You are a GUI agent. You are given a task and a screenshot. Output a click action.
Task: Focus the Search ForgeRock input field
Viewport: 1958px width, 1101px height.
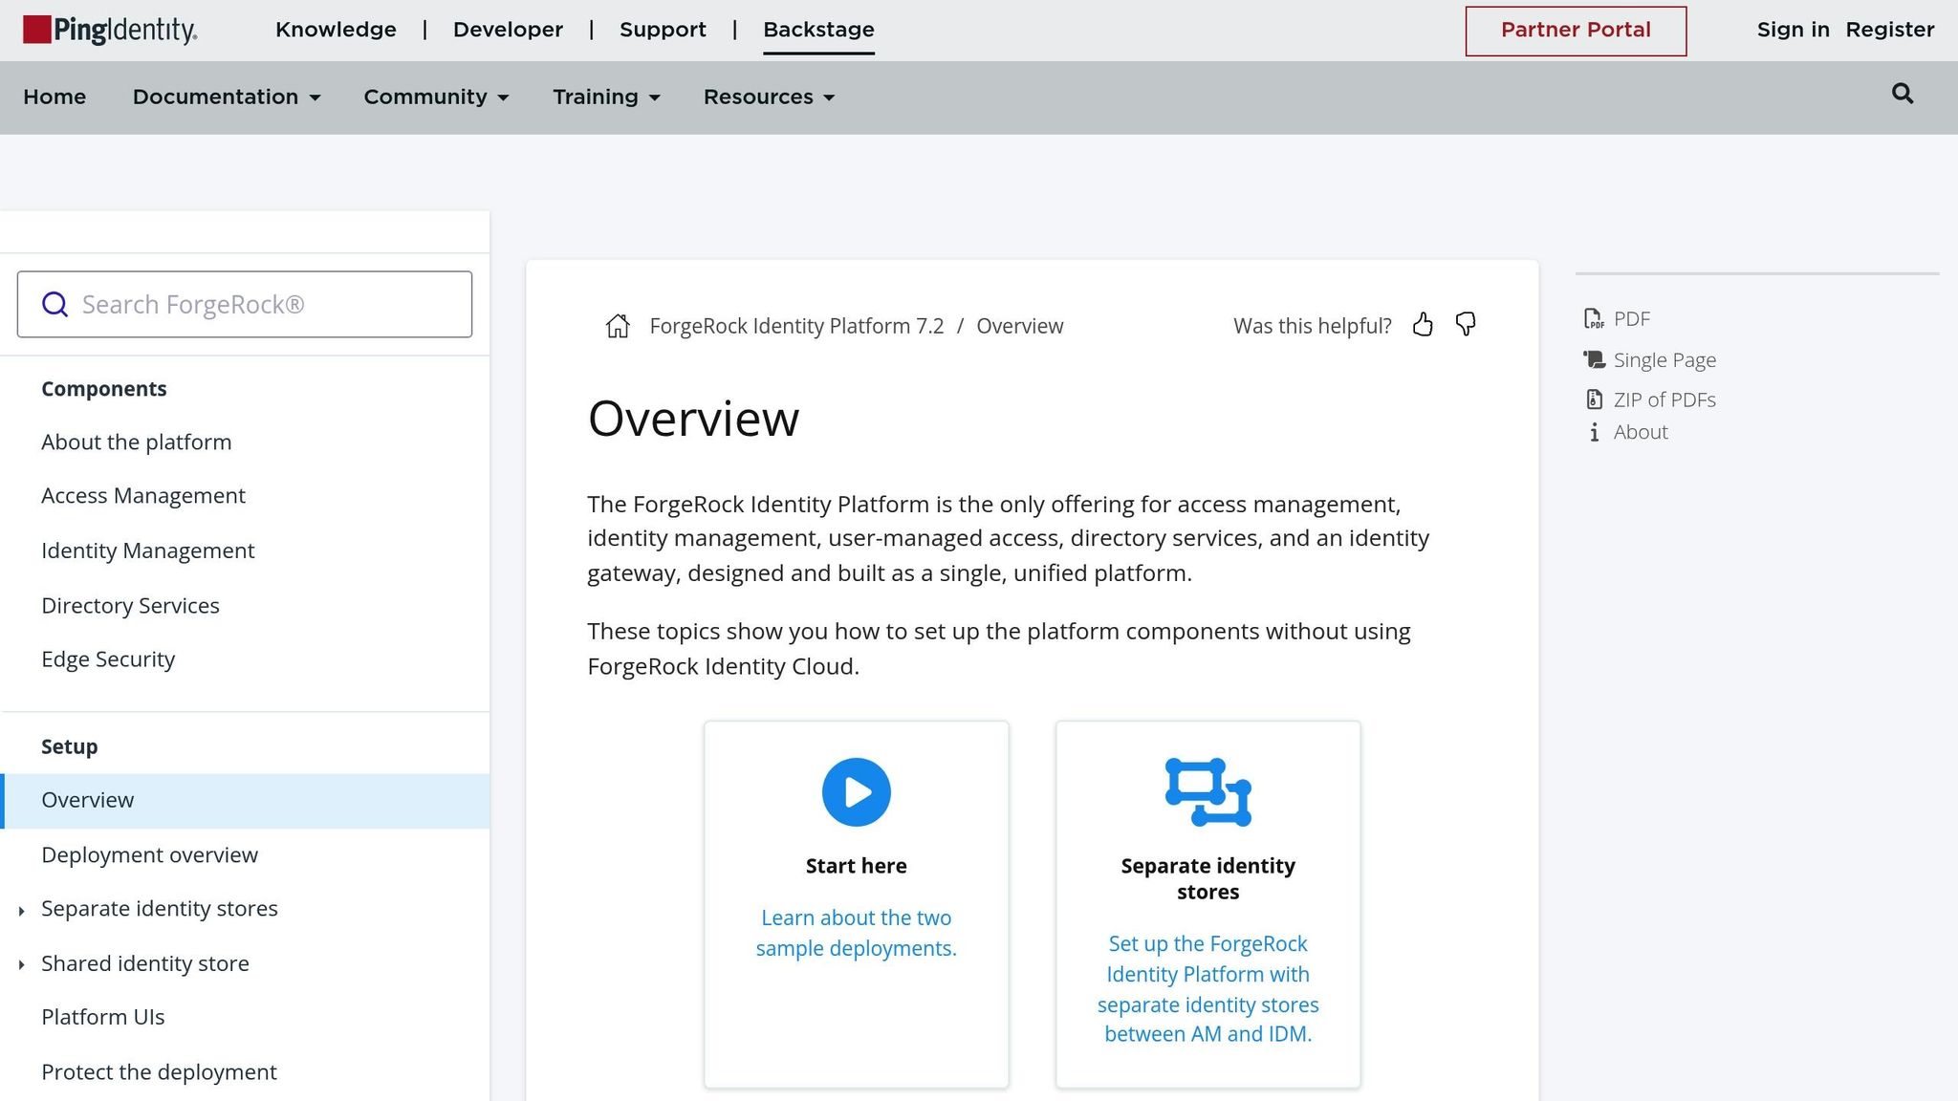[245, 304]
